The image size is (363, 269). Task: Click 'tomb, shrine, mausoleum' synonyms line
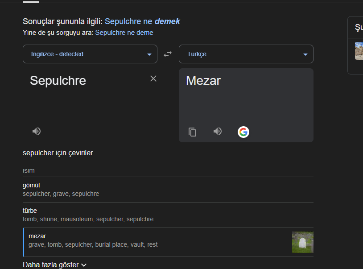click(x=88, y=219)
